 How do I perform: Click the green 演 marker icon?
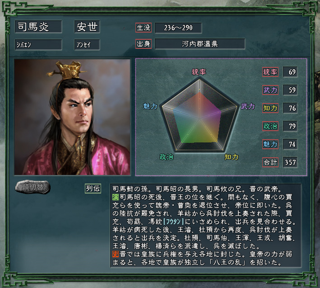[x=116, y=197]
